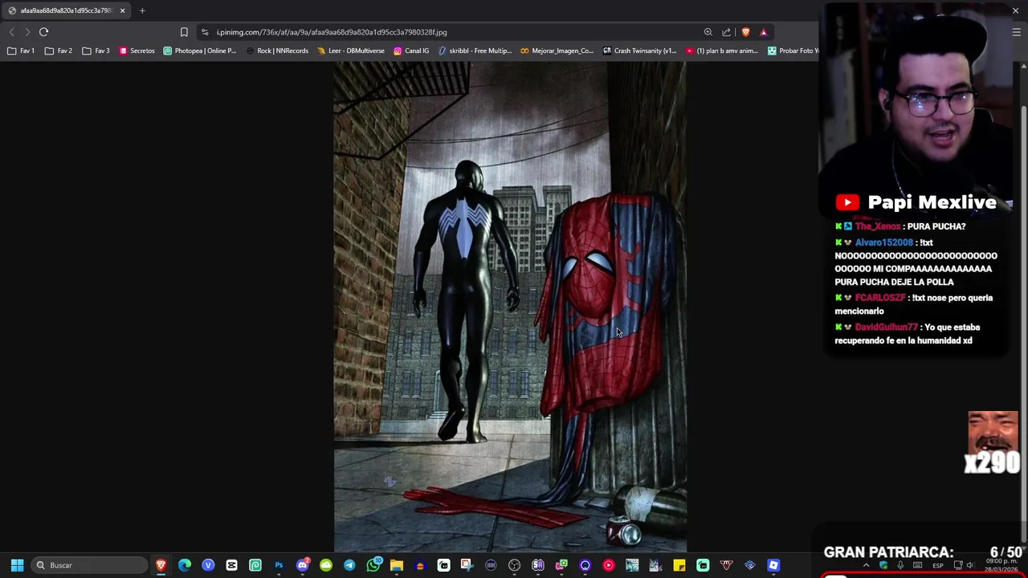Open the Fav 3 bookmark folder
The image size is (1028, 578).
[x=96, y=51]
